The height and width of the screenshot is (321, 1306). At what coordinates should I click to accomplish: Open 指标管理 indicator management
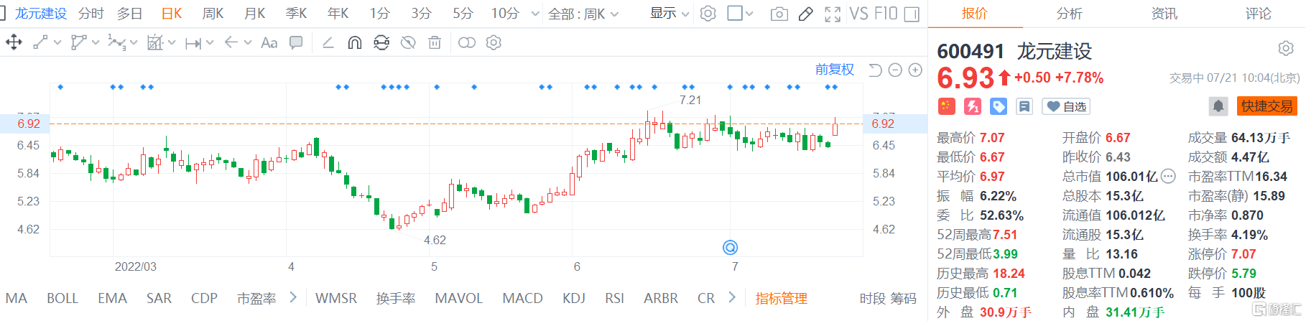point(782,298)
